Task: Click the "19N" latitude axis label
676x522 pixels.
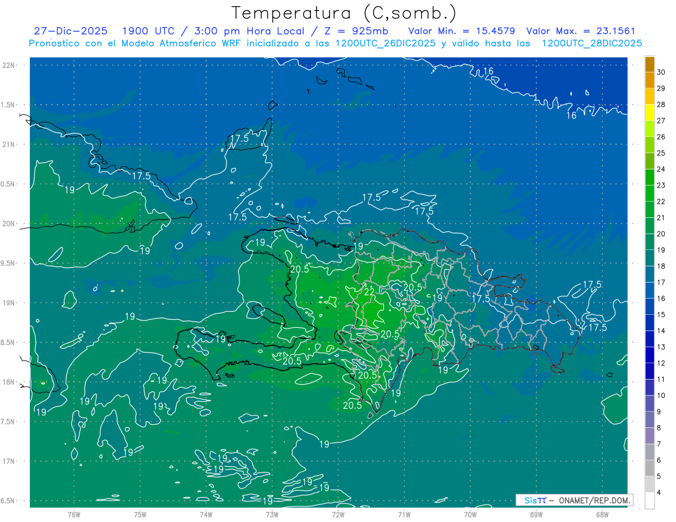Action: (x=9, y=303)
